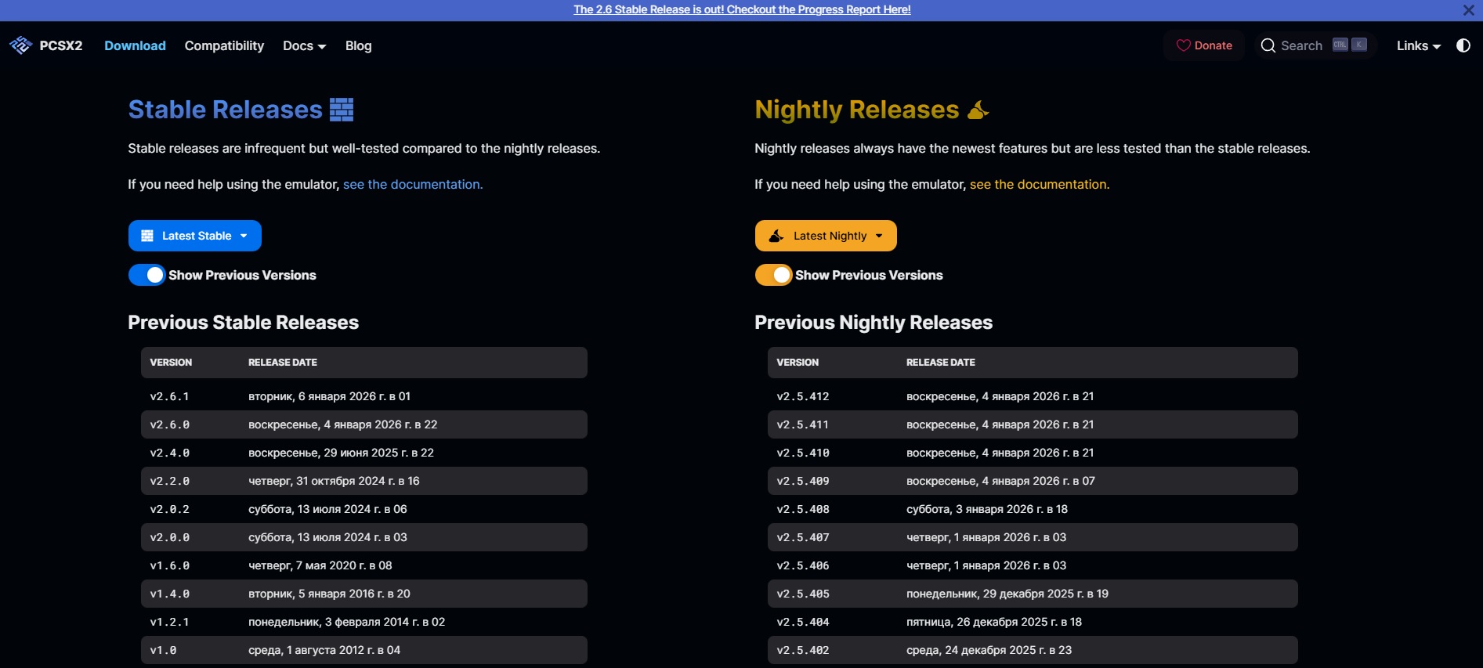1483x668 pixels.
Task: Toggle nightly Show Previous Versions switch
Action: (x=773, y=275)
